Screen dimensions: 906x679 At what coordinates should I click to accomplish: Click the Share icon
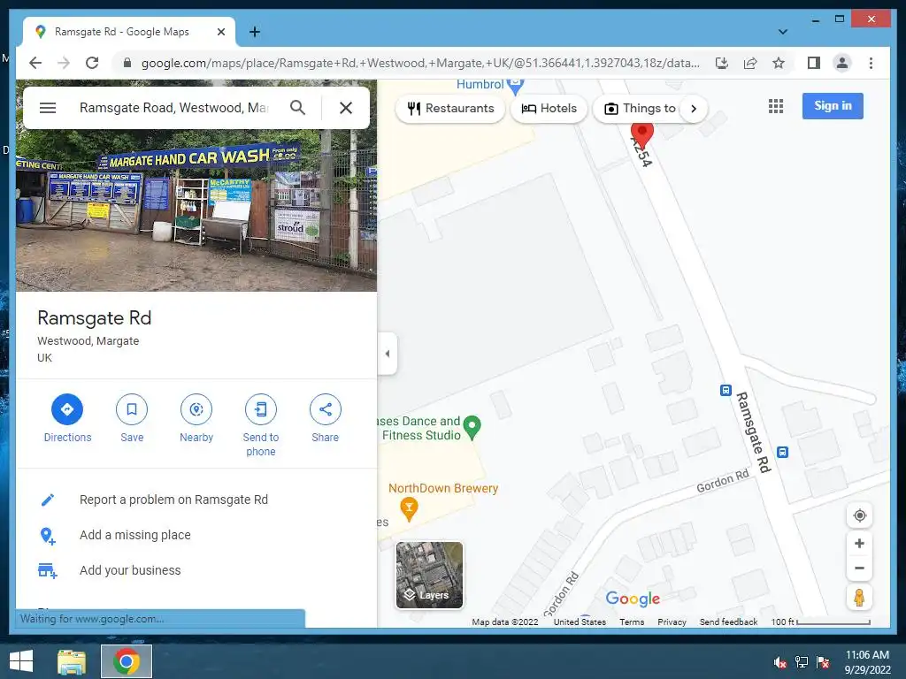(326, 409)
